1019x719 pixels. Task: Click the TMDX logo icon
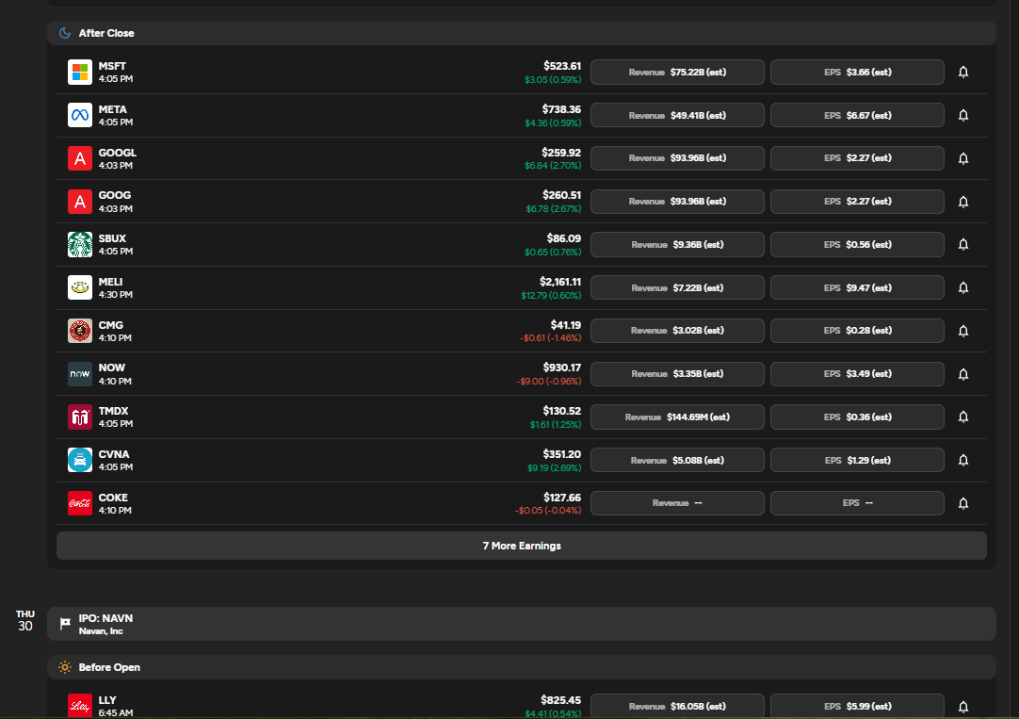tap(80, 417)
